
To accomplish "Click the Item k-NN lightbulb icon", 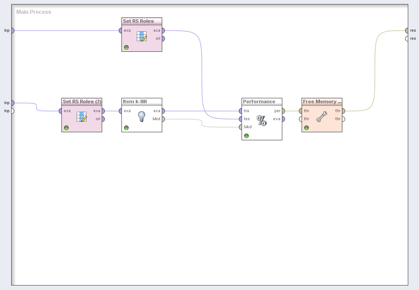I will (142, 117).
